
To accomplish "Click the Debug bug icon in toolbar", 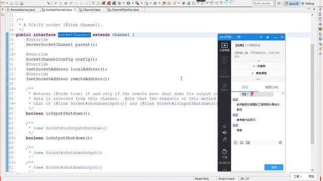I will [119, 3].
